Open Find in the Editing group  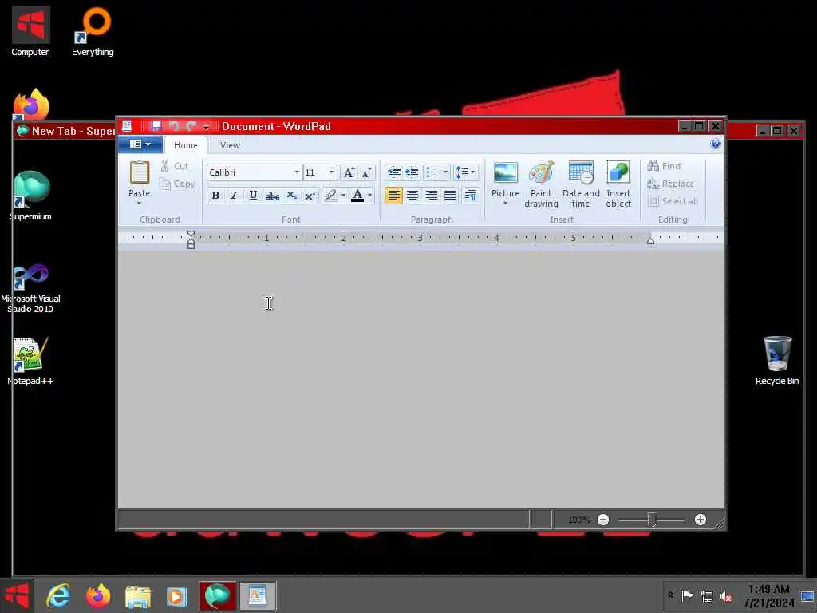(664, 166)
